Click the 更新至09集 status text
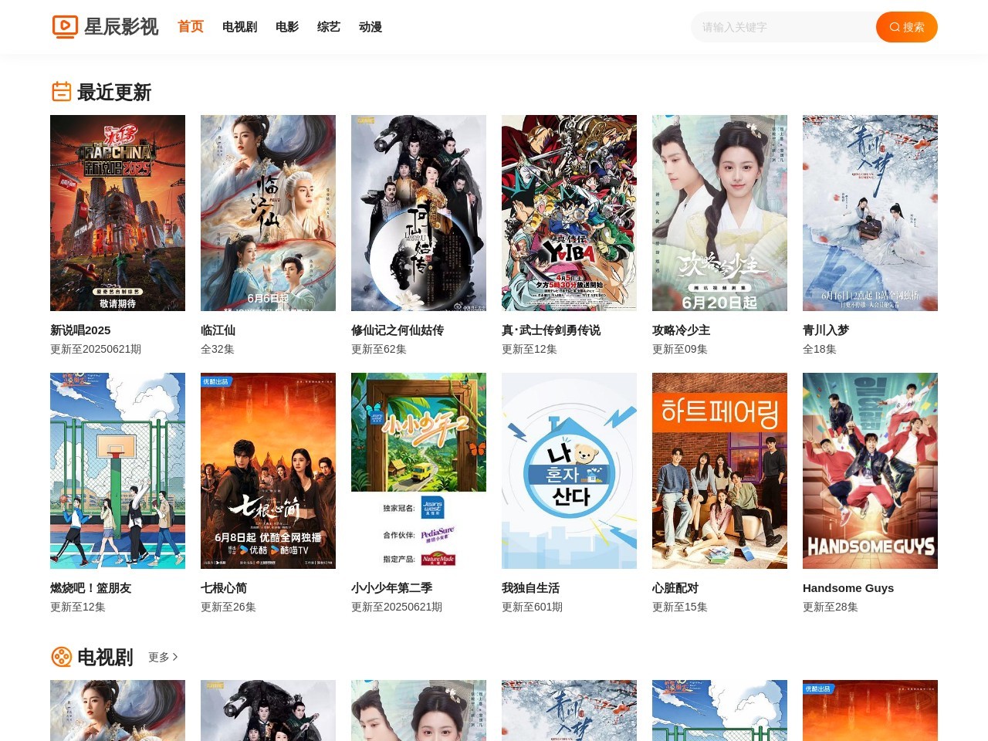This screenshot has height=741, width=988. [x=680, y=349]
